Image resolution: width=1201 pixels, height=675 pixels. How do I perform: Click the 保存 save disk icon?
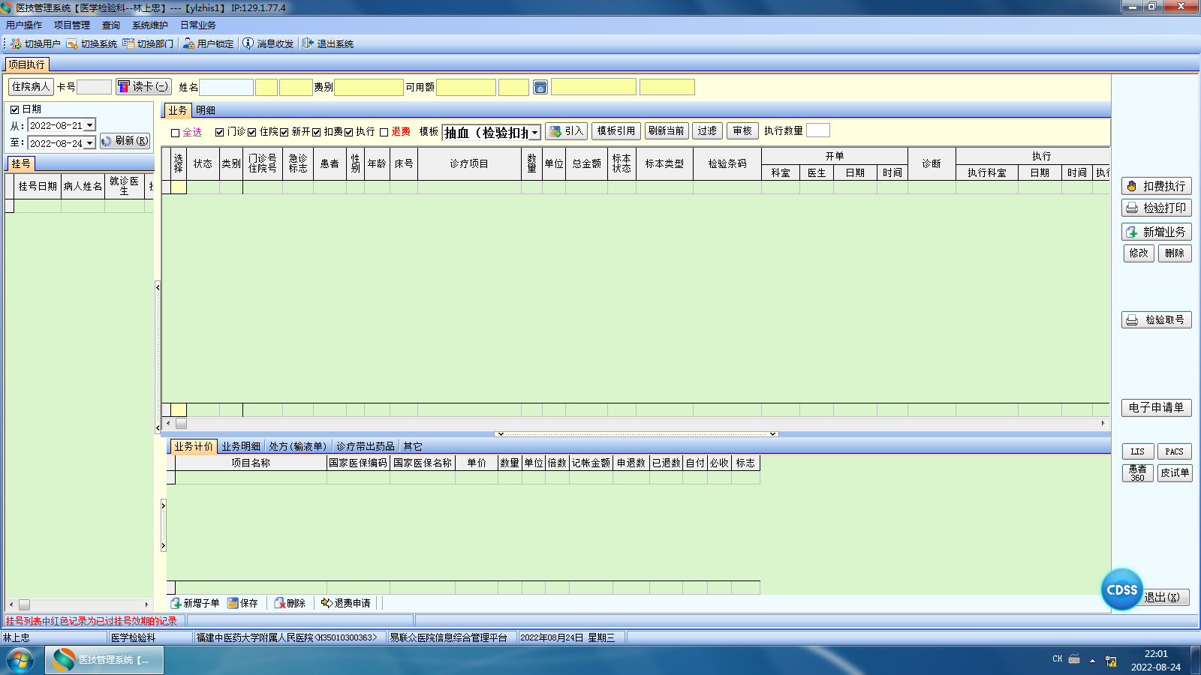click(x=233, y=603)
